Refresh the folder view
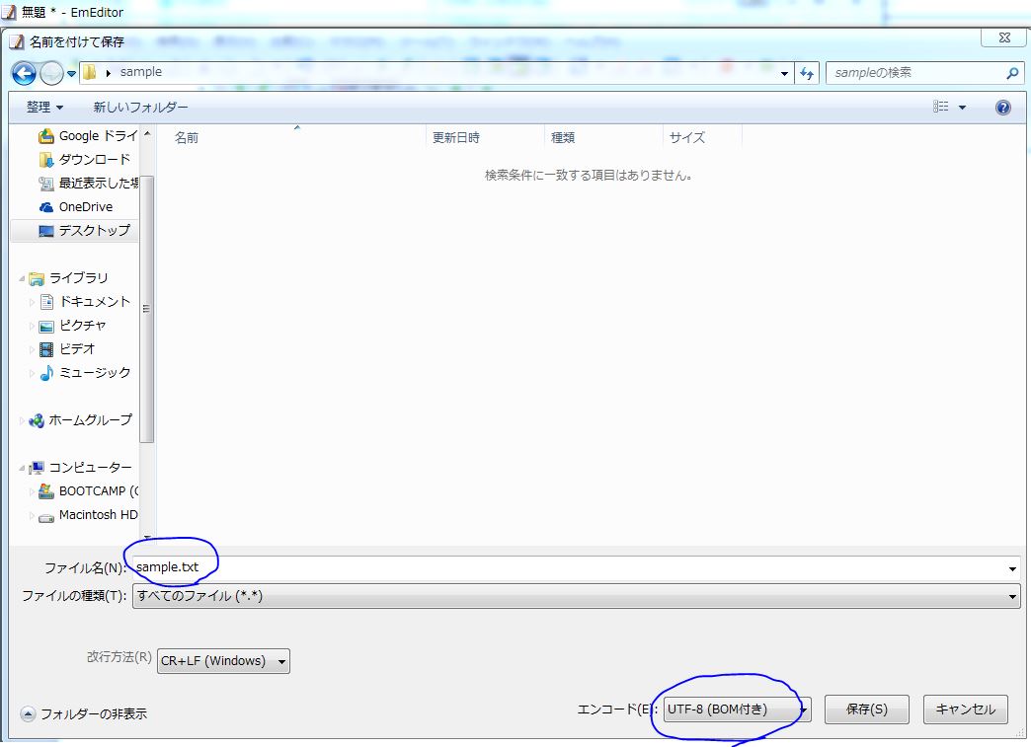The height and width of the screenshot is (747, 1031). click(x=807, y=74)
